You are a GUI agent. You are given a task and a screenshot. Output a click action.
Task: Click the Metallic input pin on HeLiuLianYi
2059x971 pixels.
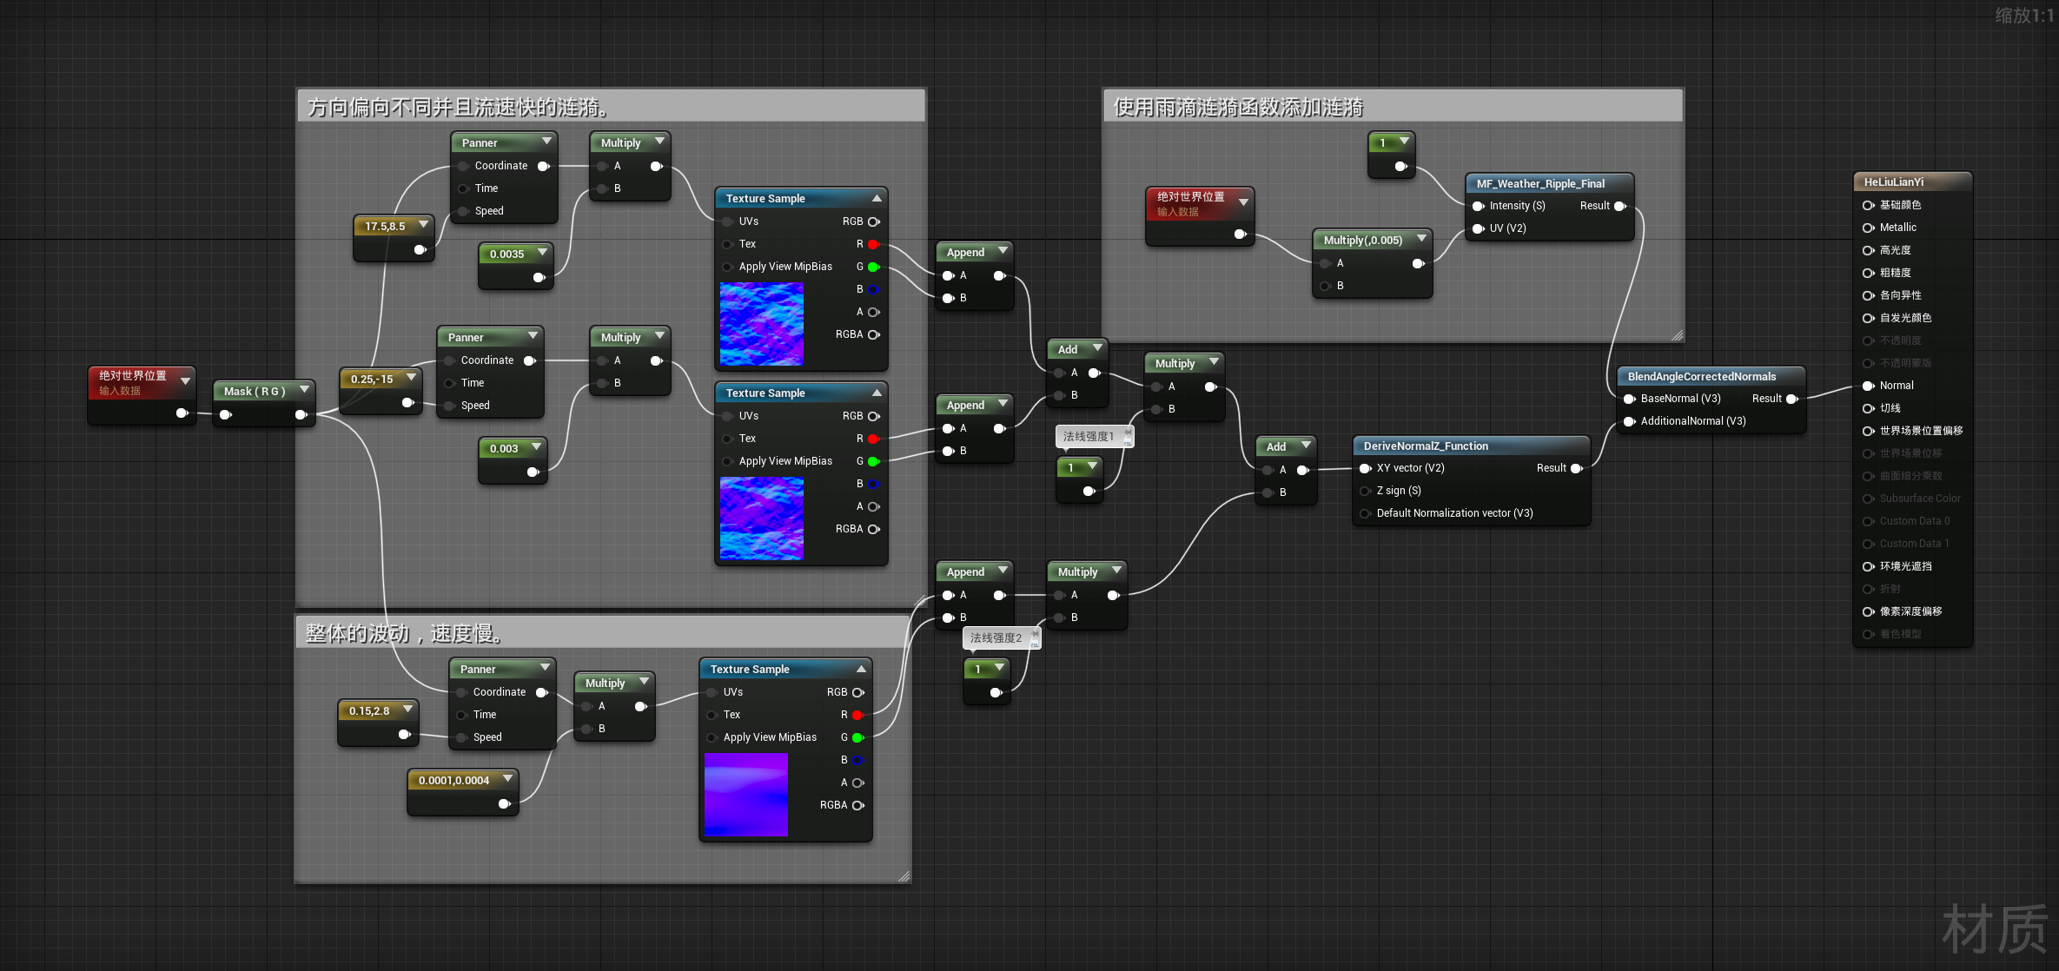pos(1867,228)
